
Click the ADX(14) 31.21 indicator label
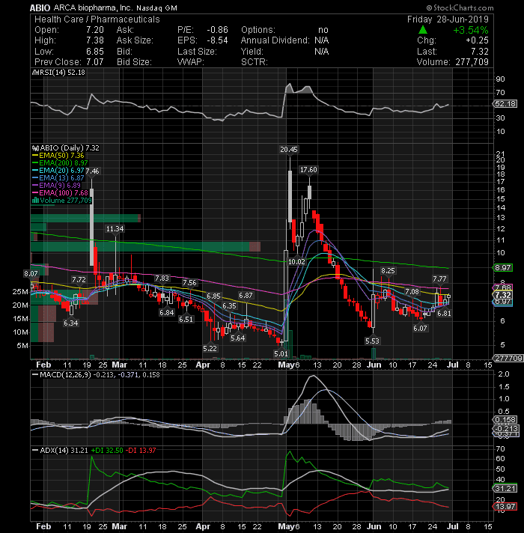pyautogui.click(x=64, y=451)
